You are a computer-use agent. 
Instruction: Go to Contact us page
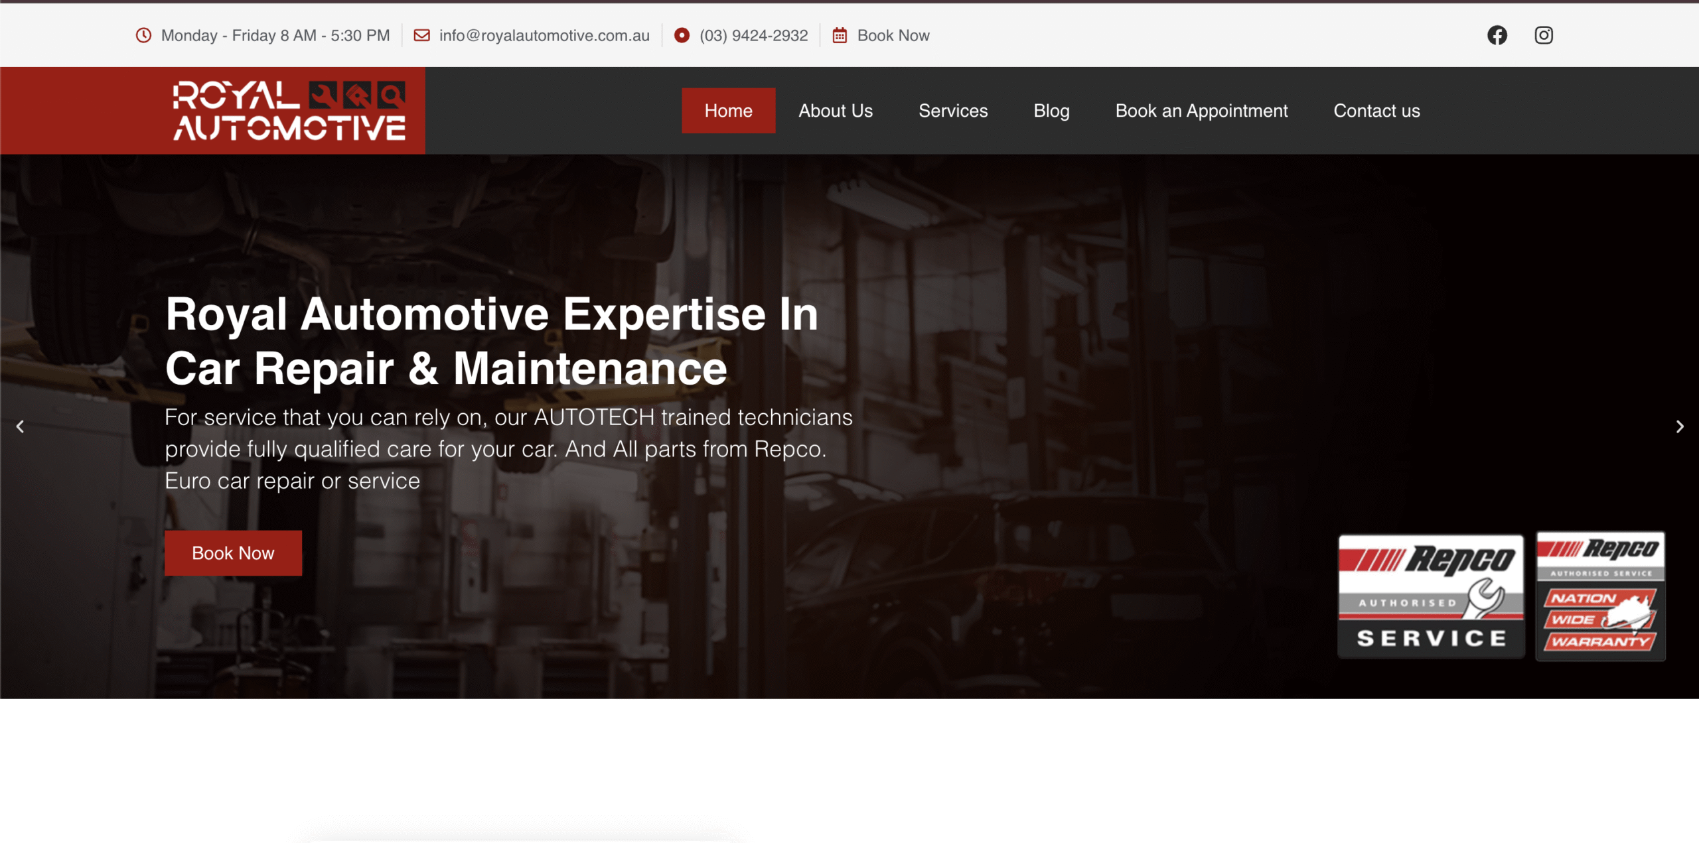(1376, 111)
